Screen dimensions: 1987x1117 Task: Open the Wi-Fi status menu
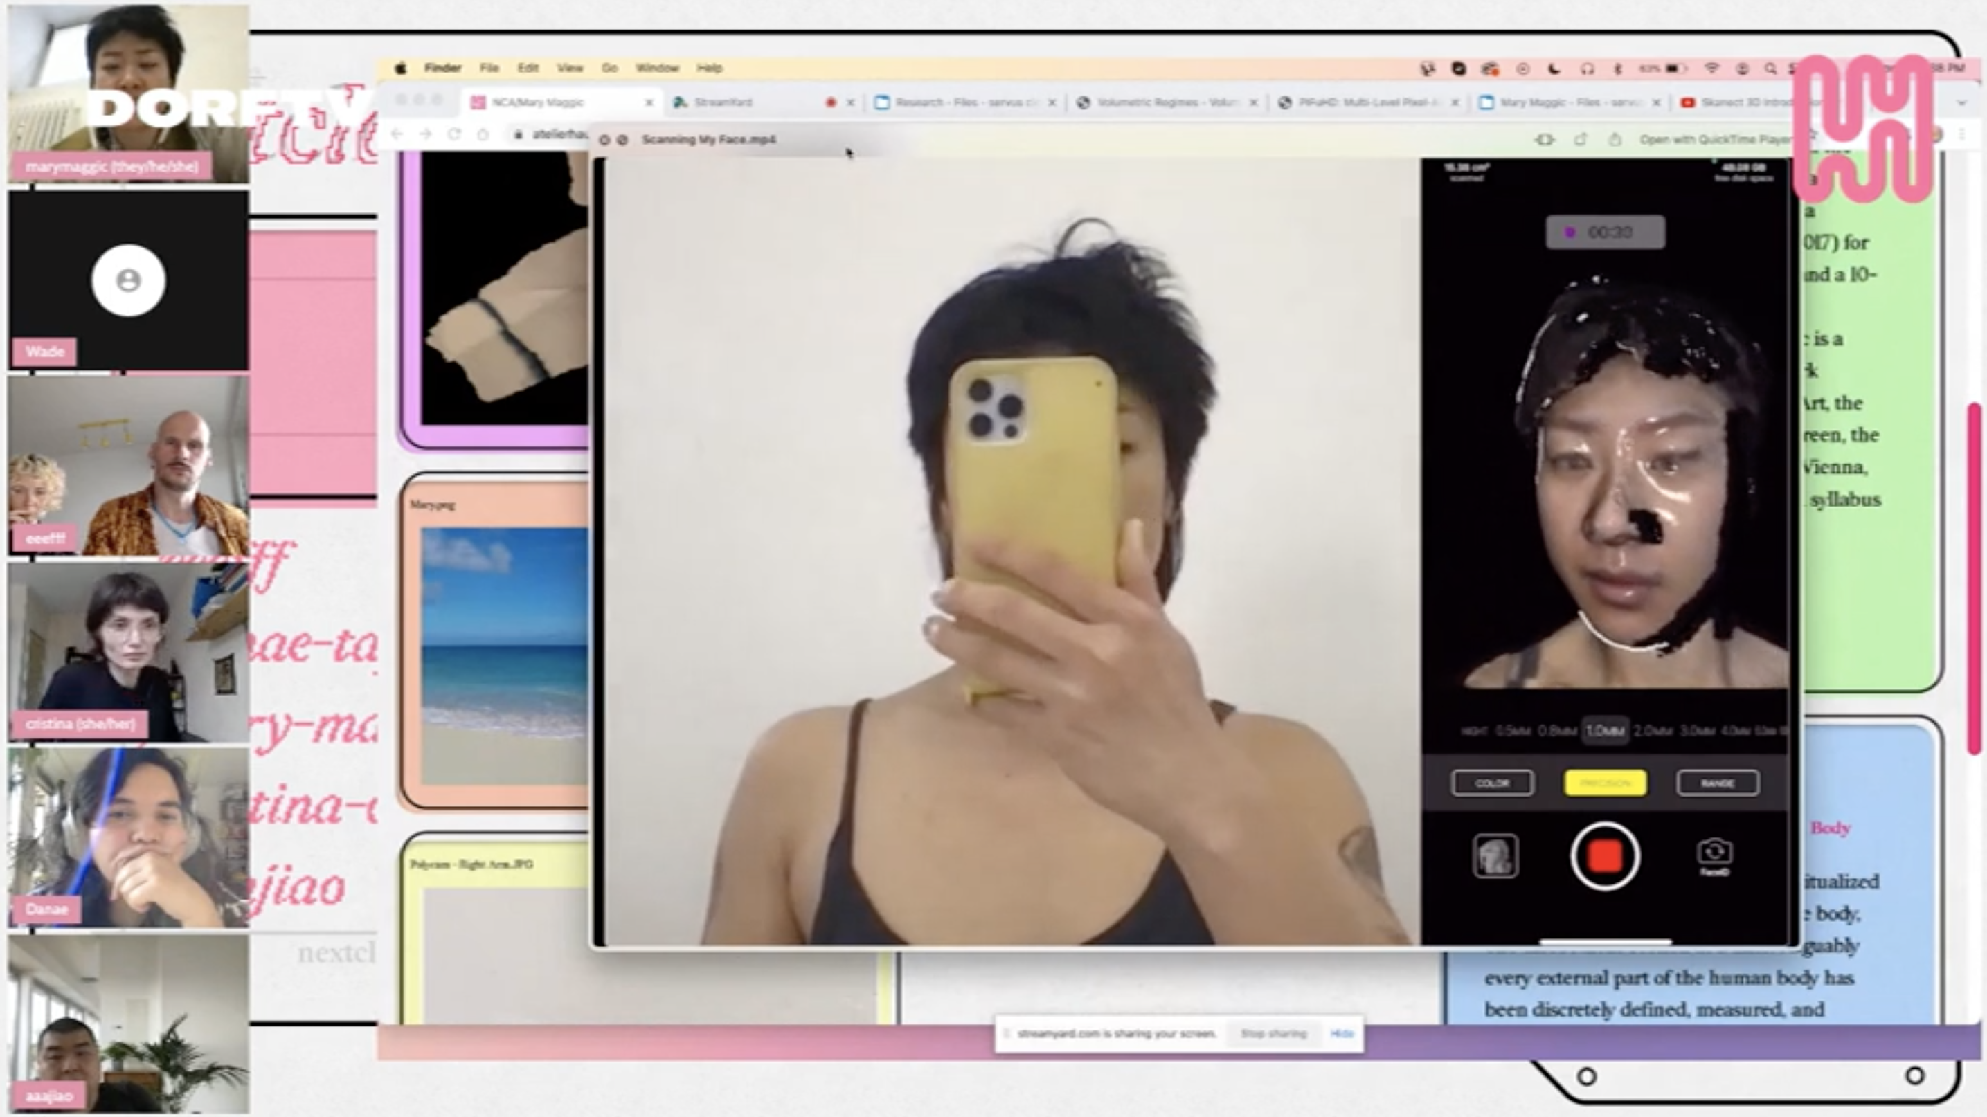[x=1711, y=69]
